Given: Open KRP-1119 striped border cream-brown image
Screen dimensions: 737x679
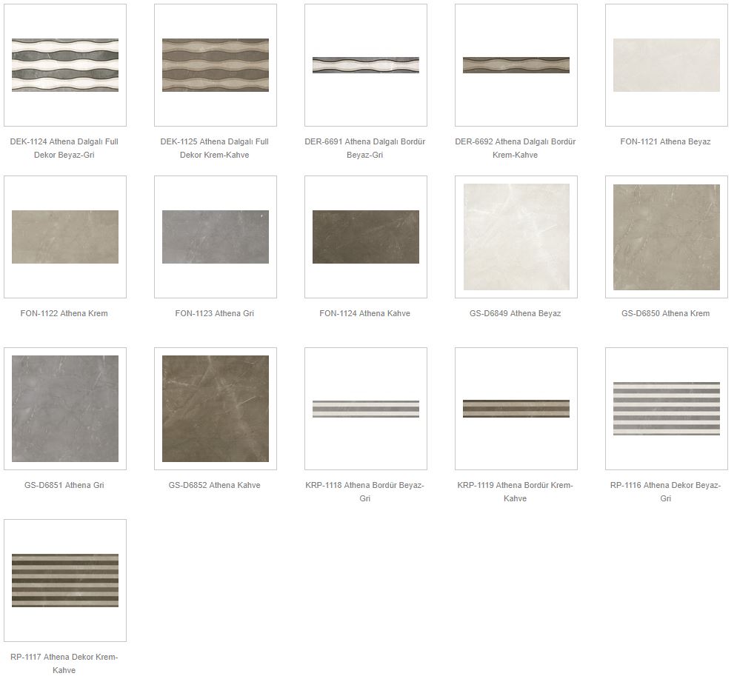Looking at the screenshot, I should 516,409.
